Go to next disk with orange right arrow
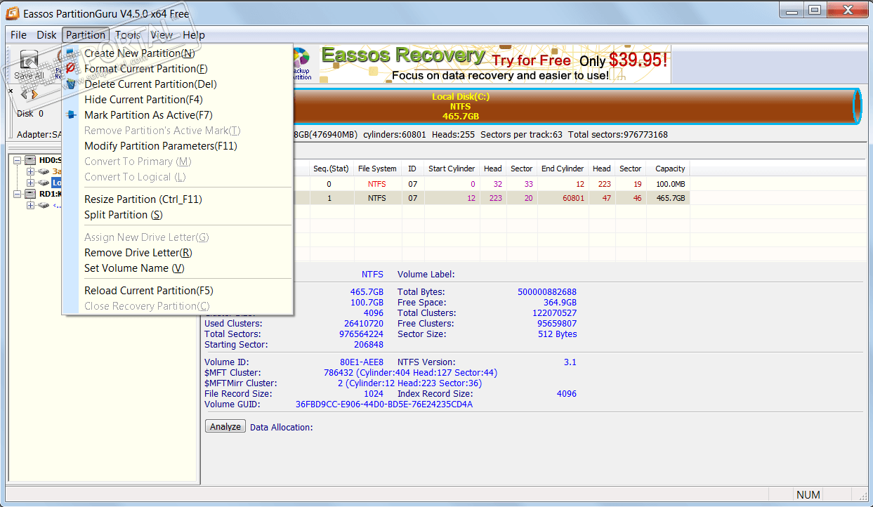This screenshot has height=507, width=873. [34, 94]
